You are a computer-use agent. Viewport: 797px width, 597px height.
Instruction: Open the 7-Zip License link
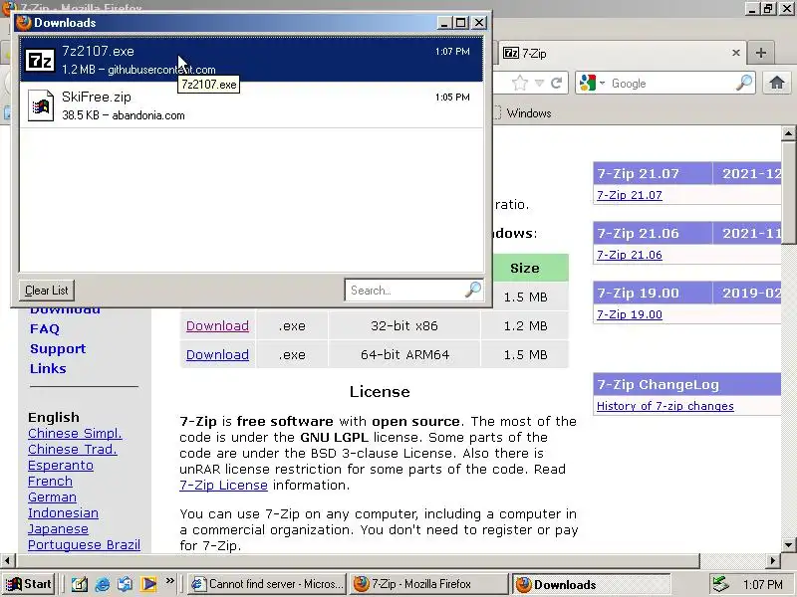(x=223, y=486)
